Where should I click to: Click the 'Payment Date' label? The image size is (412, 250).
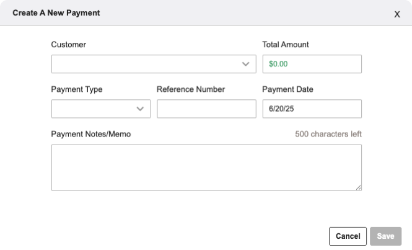click(x=287, y=89)
